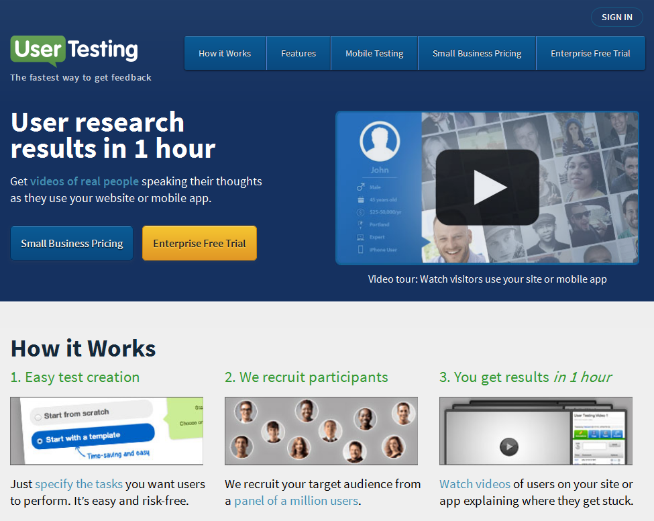This screenshot has width=654, height=521.
Task: Select Enterprise Free Trial nav tab
Action: coord(590,54)
